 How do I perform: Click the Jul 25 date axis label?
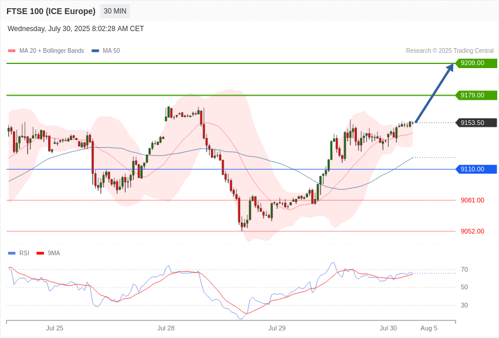(55, 328)
